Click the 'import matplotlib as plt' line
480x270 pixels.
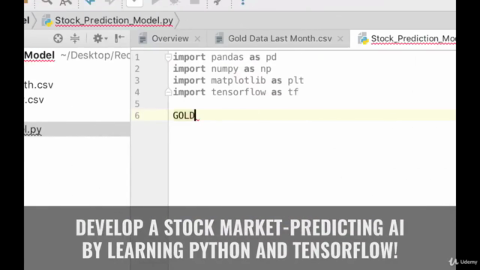tap(238, 80)
